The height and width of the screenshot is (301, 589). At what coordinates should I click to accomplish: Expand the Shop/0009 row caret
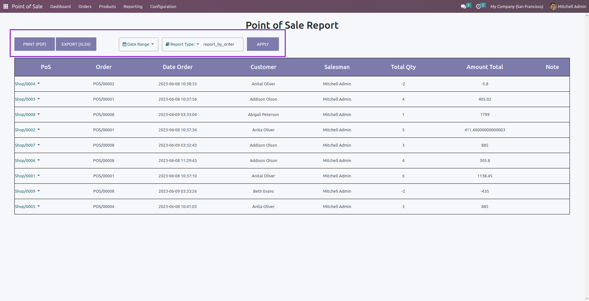[39, 191]
